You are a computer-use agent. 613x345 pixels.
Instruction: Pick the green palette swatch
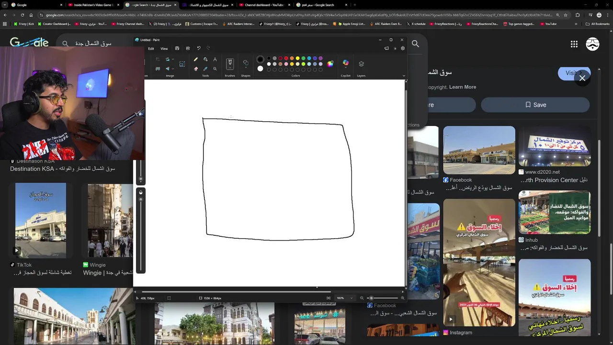[303, 58]
